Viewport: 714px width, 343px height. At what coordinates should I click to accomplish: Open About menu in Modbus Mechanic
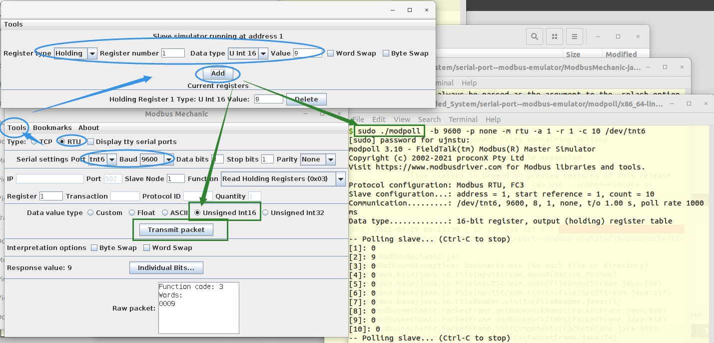coord(89,127)
